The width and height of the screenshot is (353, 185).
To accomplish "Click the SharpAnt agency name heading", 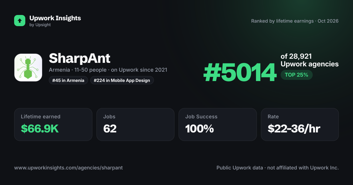I will pos(79,58).
